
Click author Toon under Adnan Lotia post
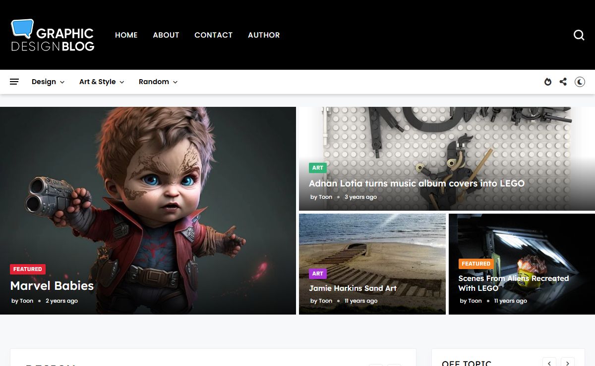click(326, 197)
